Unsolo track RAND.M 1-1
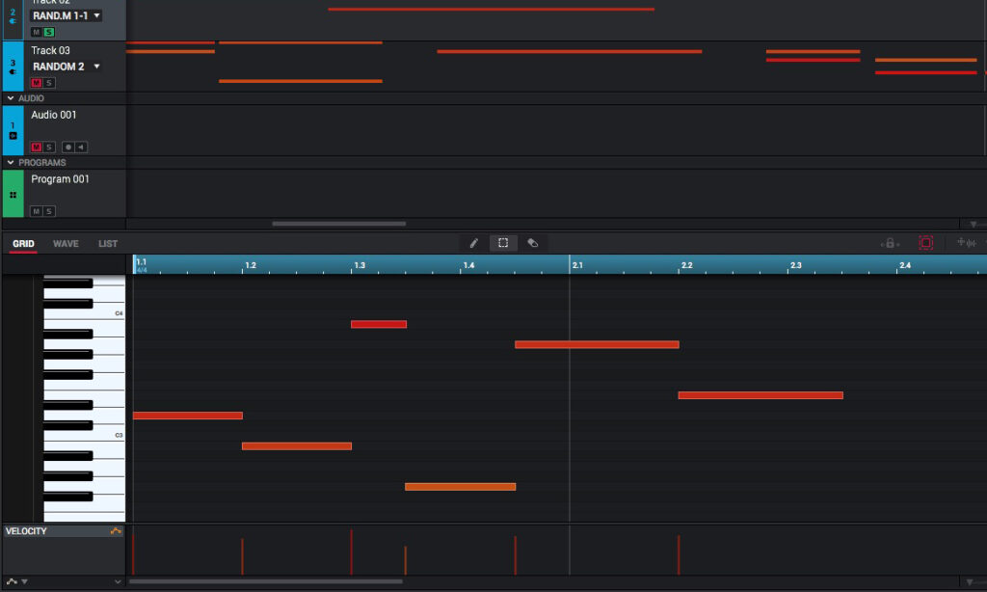Screen dimensions: 987x592 coord(48,32)
